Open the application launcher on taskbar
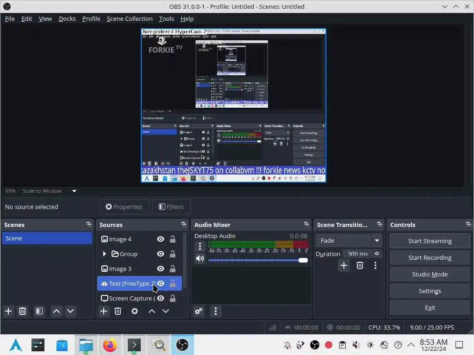The width and height of the screenshot is (474, 355). click(x=15, y=345)
